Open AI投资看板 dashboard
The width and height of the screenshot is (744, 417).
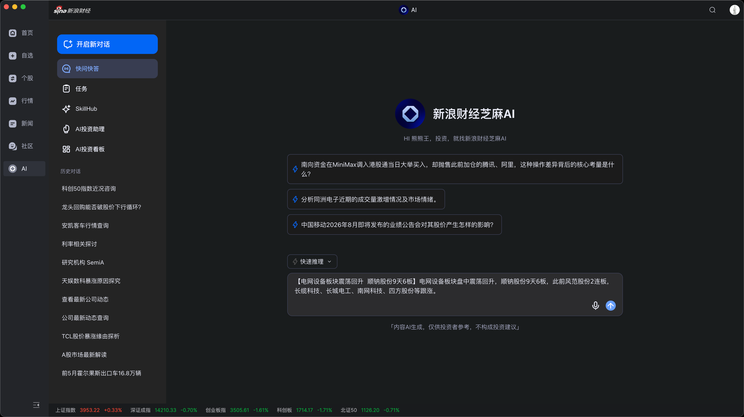click(107, 149)
